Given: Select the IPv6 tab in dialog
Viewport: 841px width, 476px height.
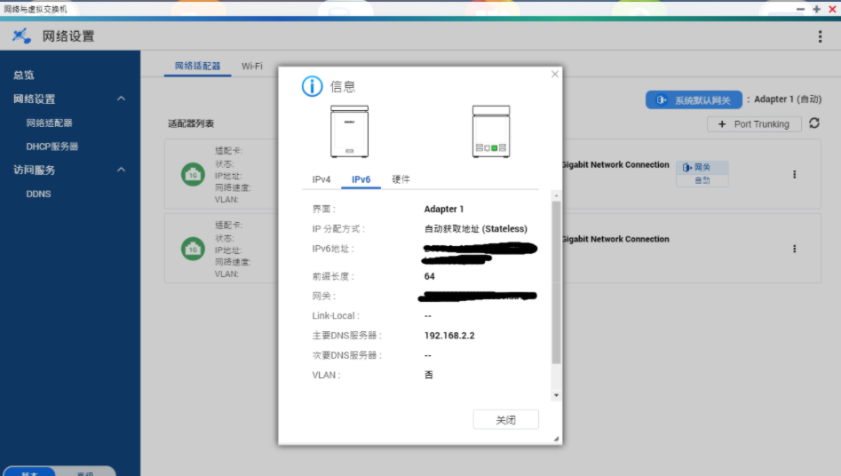Looking at the screenshot, I should 361,179.
